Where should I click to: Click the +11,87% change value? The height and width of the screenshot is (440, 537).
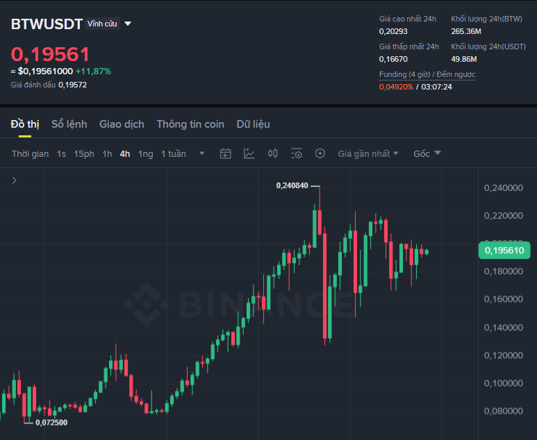pos(93,71)
